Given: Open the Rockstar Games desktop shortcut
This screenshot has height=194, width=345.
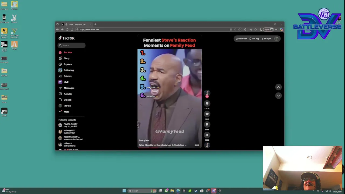Looking at the screenshot, I should [x=4, y=33].
